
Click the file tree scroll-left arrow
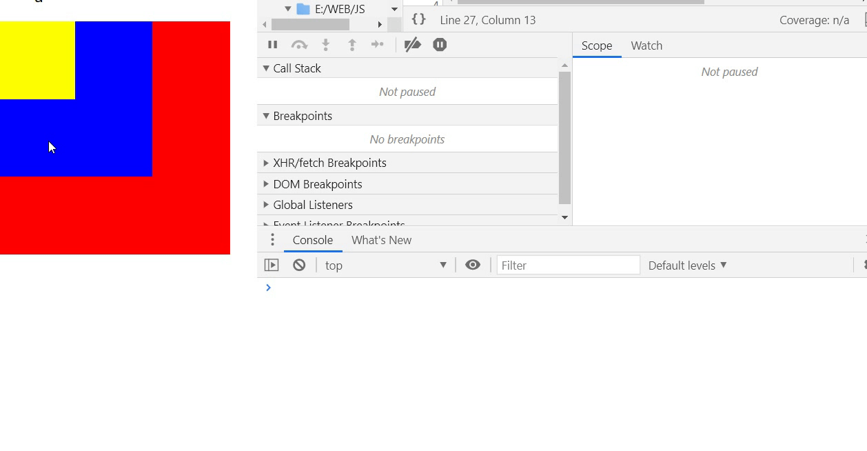[x=265, y=24]
